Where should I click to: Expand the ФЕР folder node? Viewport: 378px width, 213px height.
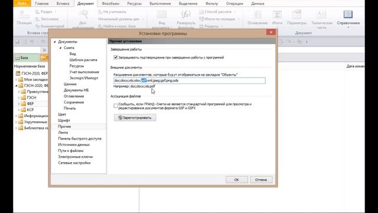click(x=19, y=104)
